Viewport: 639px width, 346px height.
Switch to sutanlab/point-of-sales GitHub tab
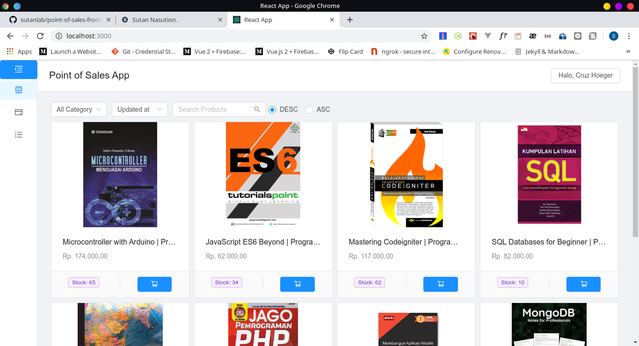coord(59,20)
